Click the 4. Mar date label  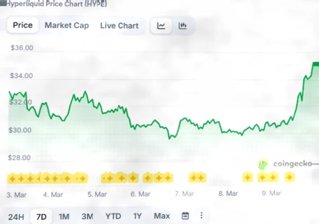[53, 195]
